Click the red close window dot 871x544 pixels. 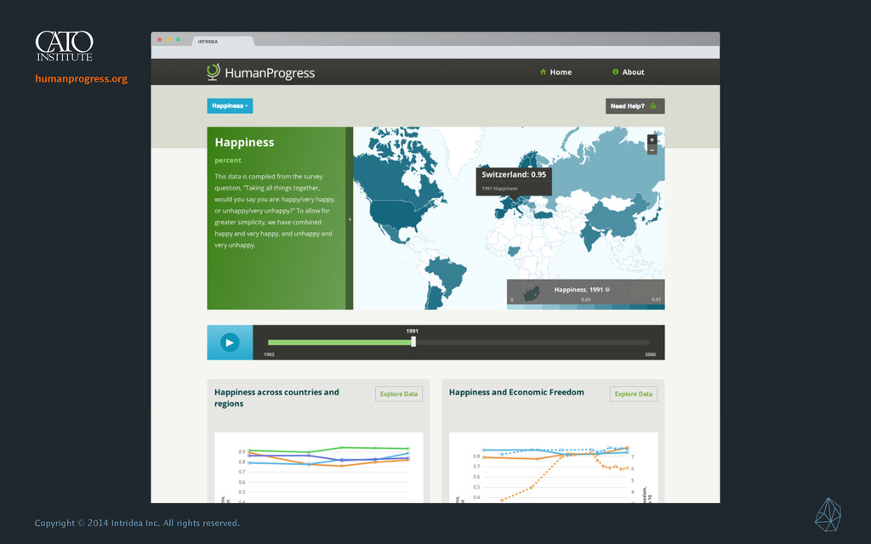[160, 39]
